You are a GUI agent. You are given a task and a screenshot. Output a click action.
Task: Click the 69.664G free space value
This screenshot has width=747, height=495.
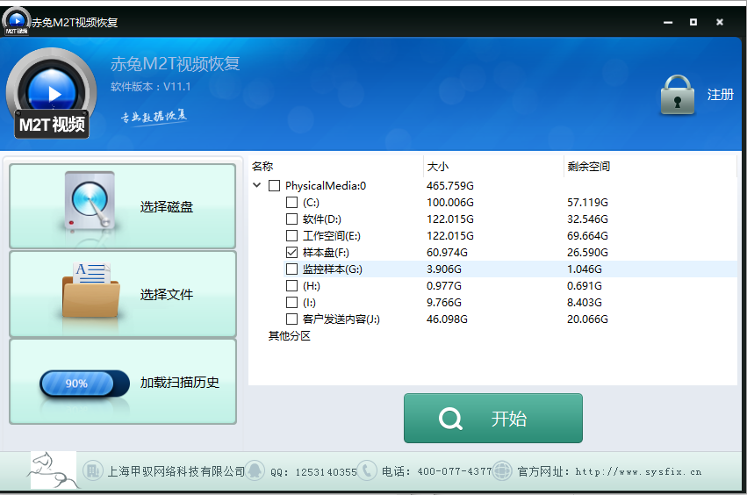[x=587, y=236]
